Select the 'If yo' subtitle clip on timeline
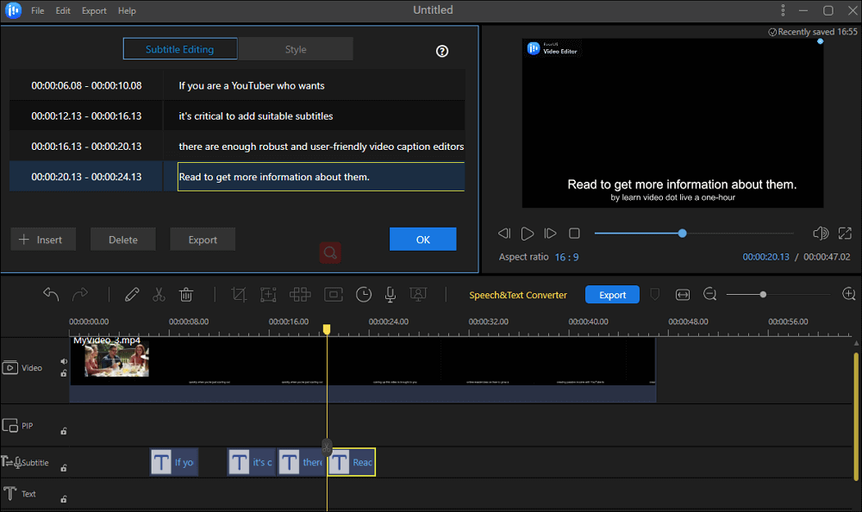This screenshot has width=862, height=512. point(173,463)
